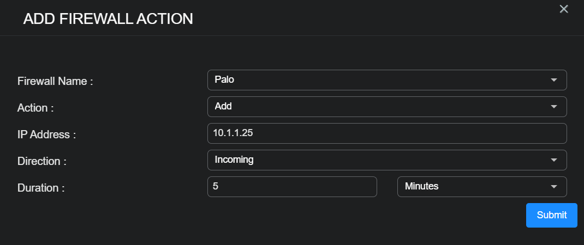
Task: Focus the IP Address input field
Action: [x=386, y=133]
